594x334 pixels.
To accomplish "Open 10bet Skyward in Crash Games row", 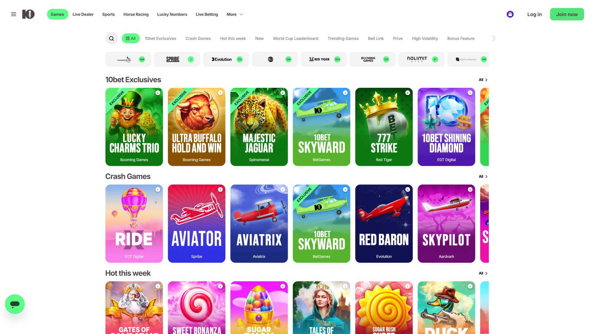I will 321,224.
